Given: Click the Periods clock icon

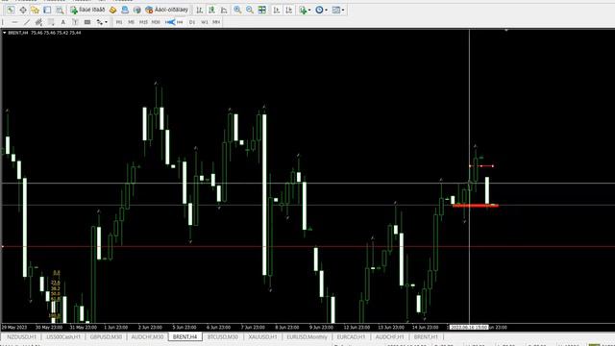Looking at the screenshot, I should tap(319, 10).
